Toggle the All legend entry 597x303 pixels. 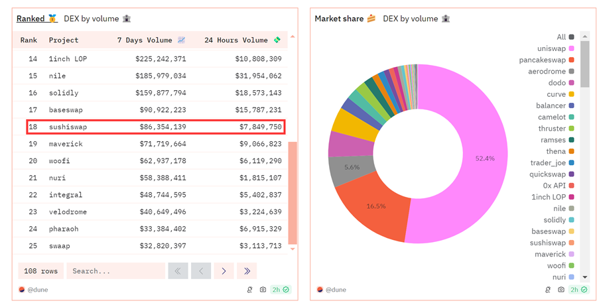pyautogui.click(x=565, y=37)
